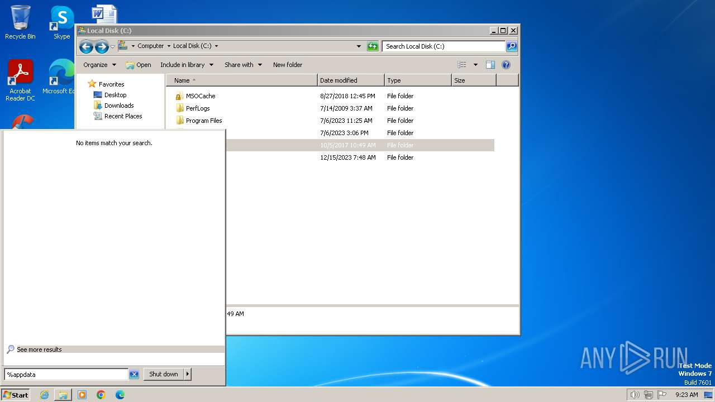Launch Windows Media Player from taskbar
715x402 pixels.
[x=82, y=395]
